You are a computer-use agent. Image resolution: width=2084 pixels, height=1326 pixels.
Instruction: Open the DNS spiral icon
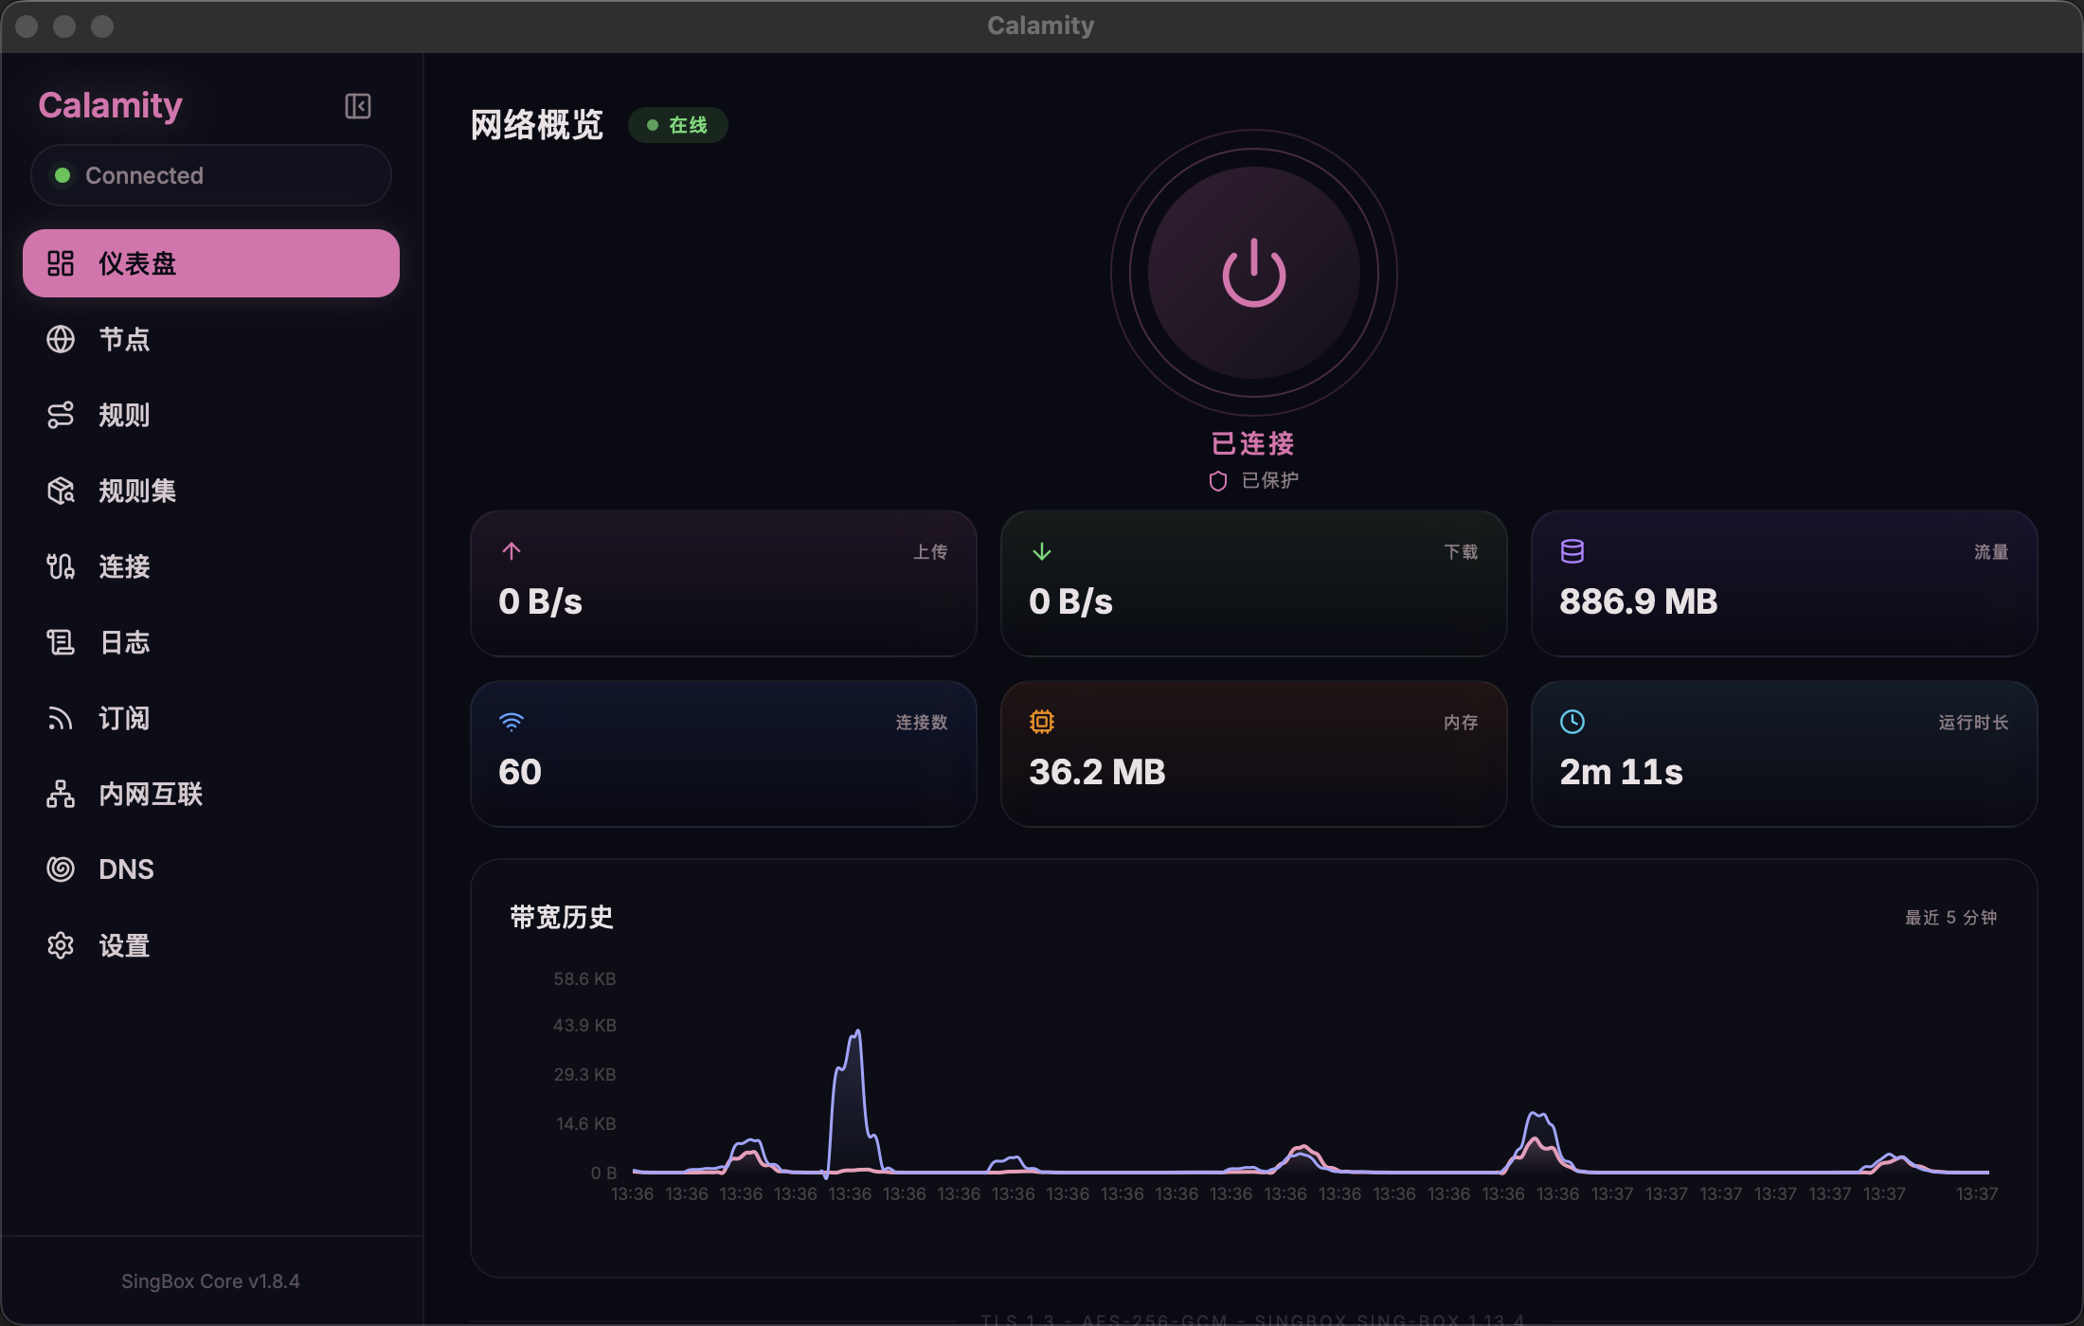pyautogui.click(x=61, y=869)
